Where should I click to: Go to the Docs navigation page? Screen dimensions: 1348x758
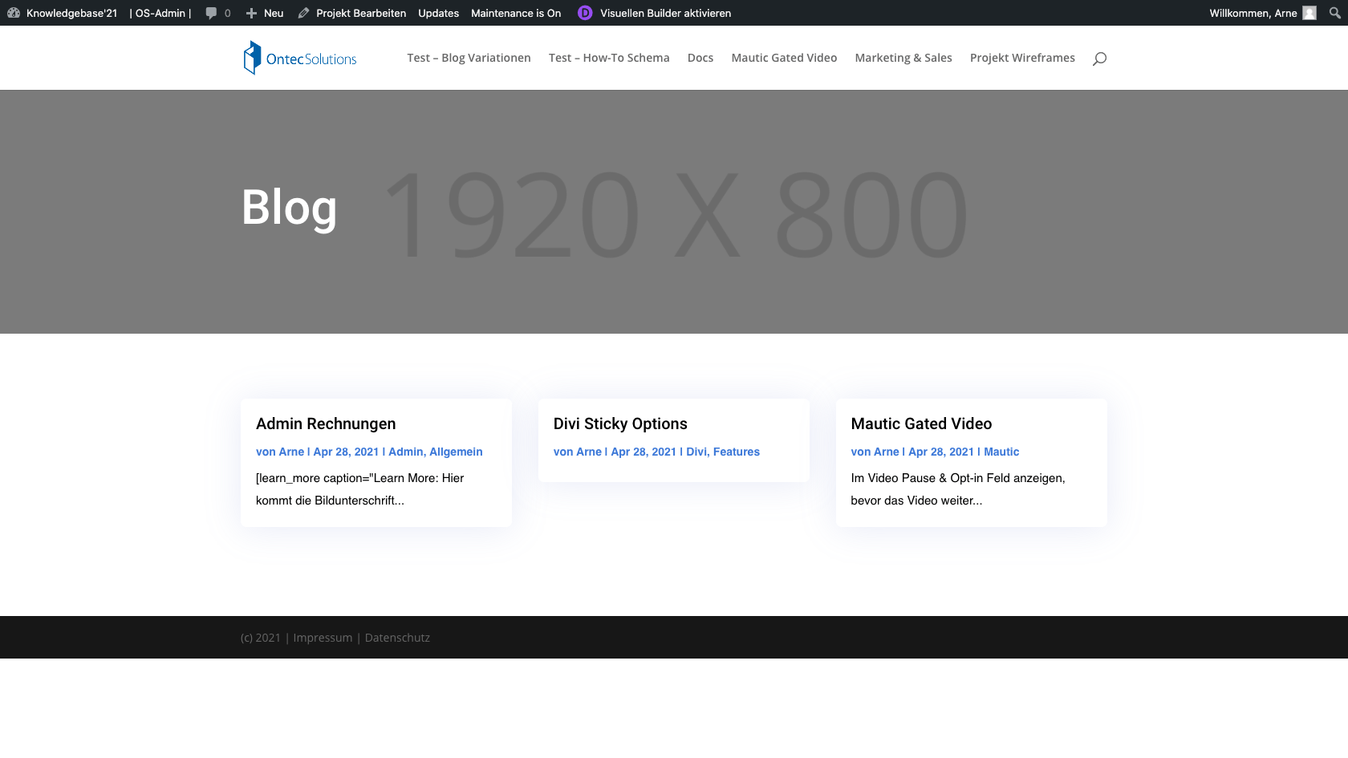(700, 58)
